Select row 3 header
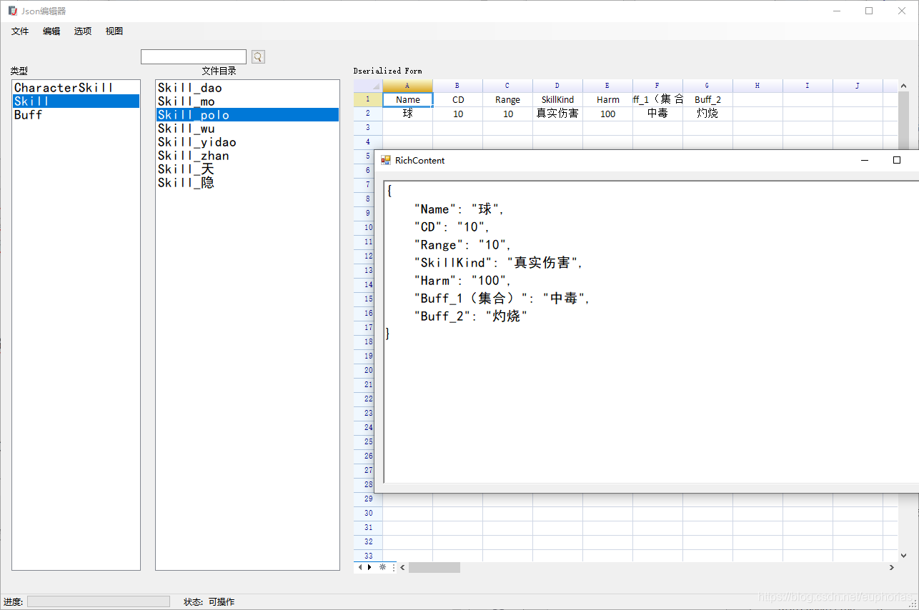 (368, 128)
